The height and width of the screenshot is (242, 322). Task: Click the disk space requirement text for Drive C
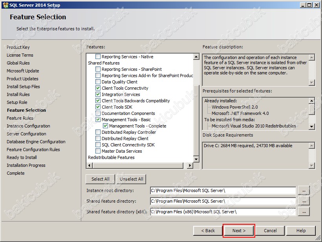[x=248, y=146]
